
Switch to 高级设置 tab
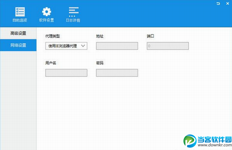18,33
